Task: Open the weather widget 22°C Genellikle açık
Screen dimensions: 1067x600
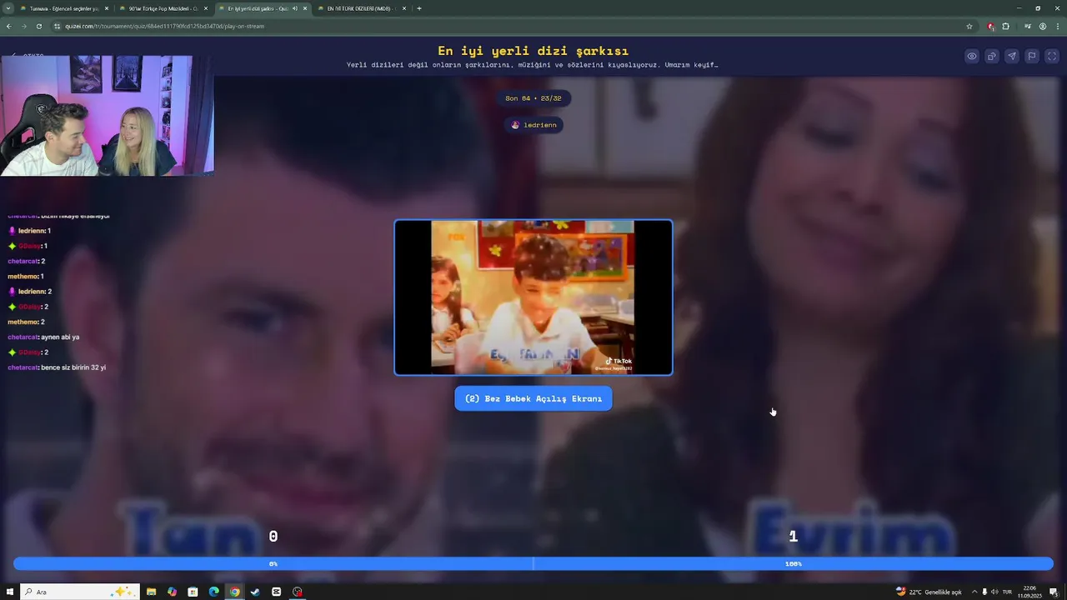Action: pos(929,592)
